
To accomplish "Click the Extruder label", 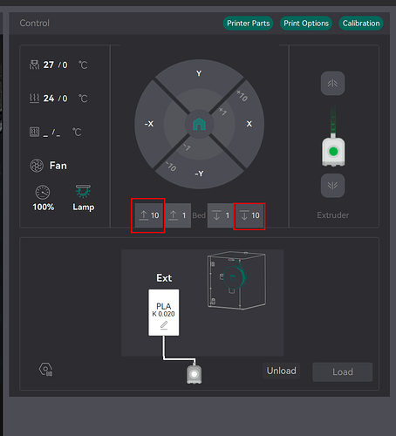I will (333, 215).
